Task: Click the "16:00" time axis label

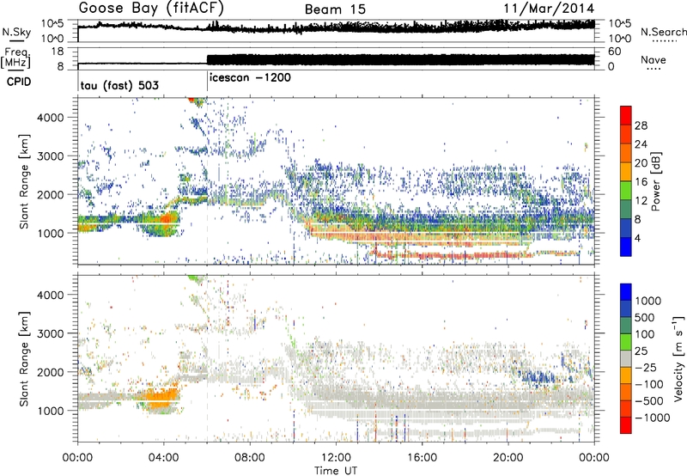Action: coord(422,458)
